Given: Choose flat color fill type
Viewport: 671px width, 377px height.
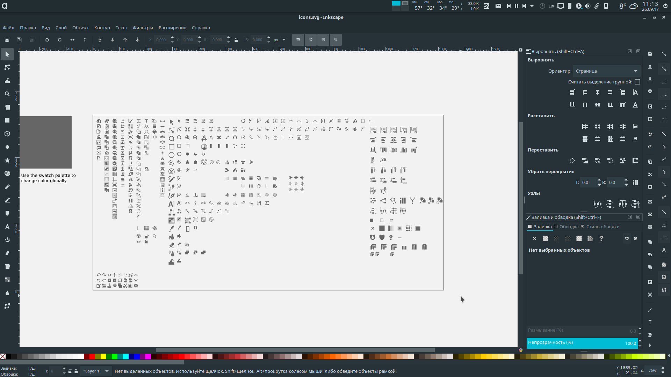Looking at the screenshot, I should click(x=545, y=238).
